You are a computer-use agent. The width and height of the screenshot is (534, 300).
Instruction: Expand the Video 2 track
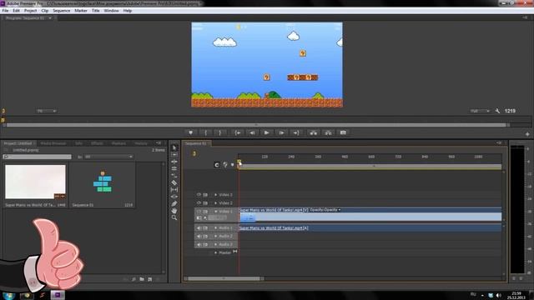pos(215,203)
